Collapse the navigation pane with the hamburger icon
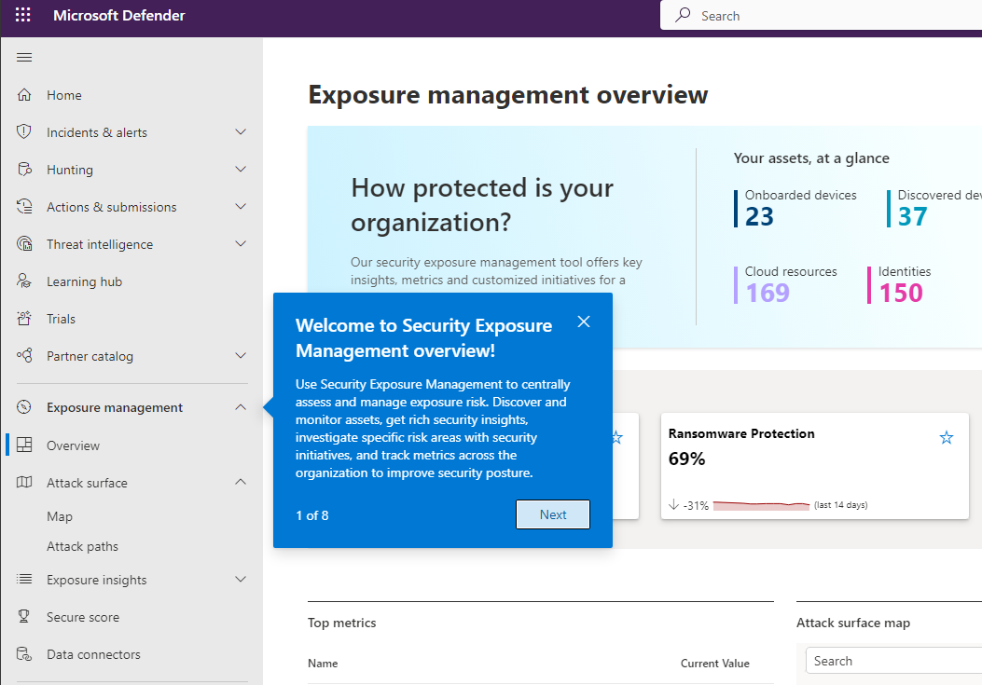Viewport: 982px width, 685px height. pyautogui.click(x=24, y=57)
